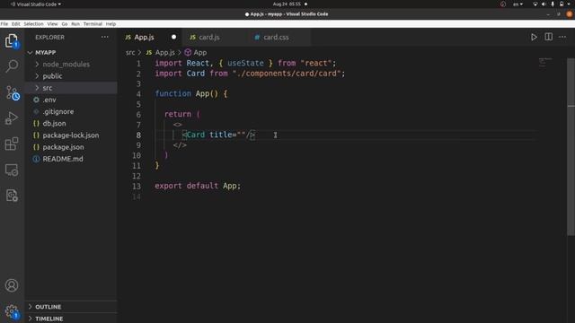The image size is (575, 323).
Task: Click the 'return (' statement
Action: pyautogui.click(x=182, y=114)
